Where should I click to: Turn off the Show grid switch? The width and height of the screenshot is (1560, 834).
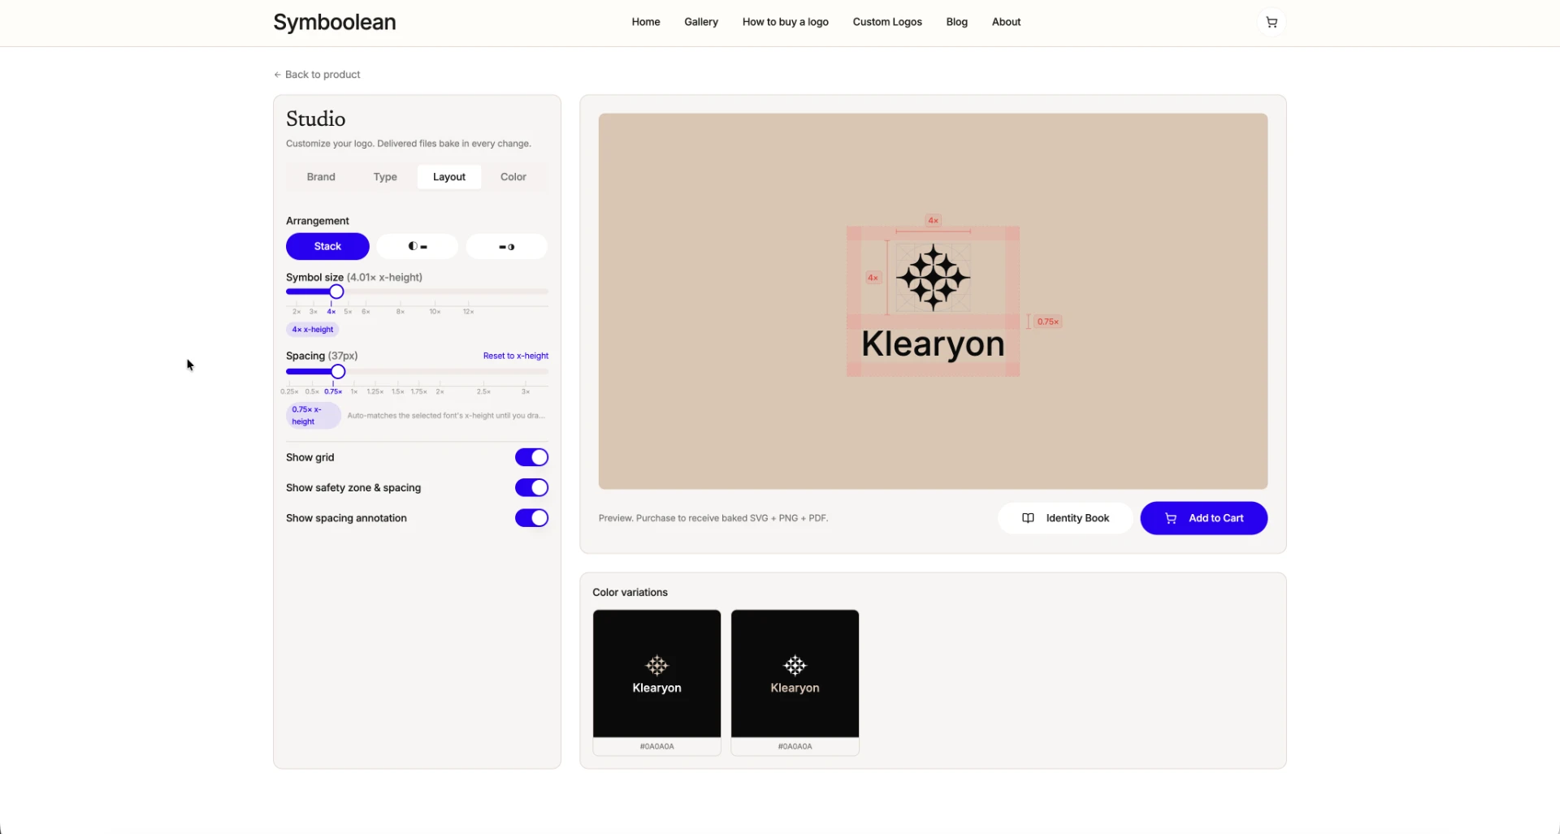[531, 457]
